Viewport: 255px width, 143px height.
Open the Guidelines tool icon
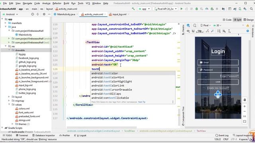tap(229, 31)
